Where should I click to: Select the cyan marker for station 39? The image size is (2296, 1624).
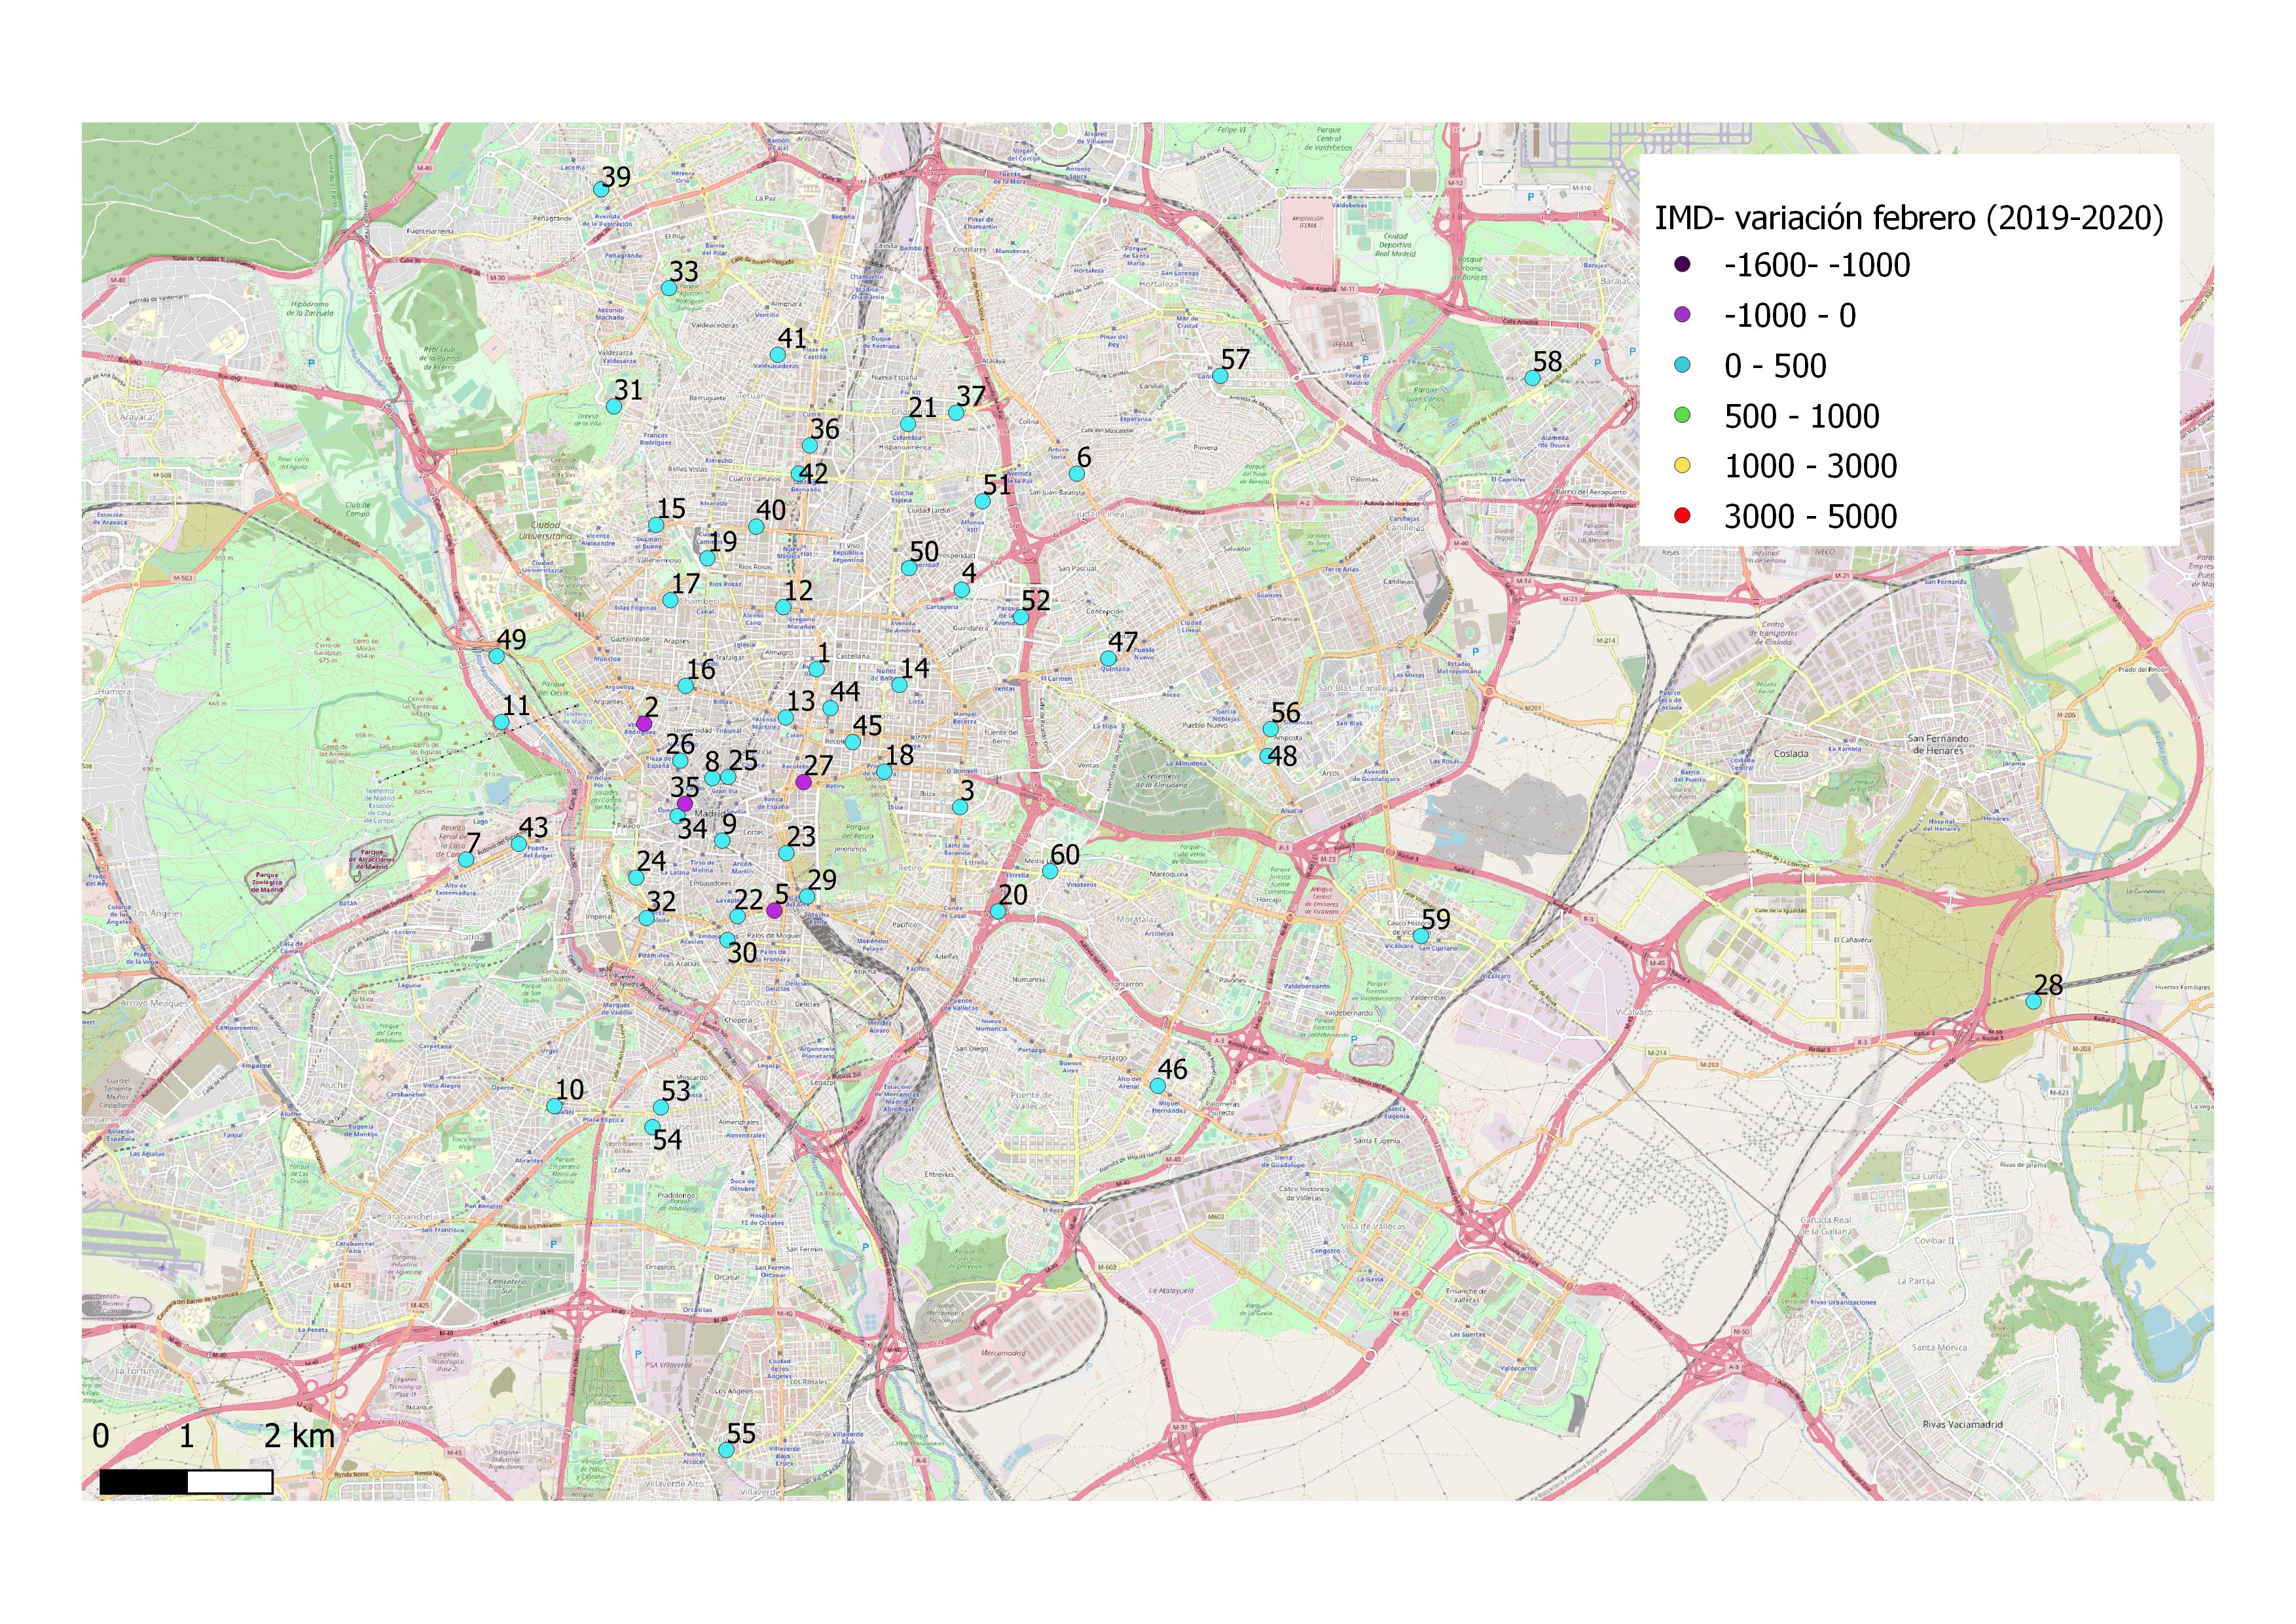coord(601,189)
